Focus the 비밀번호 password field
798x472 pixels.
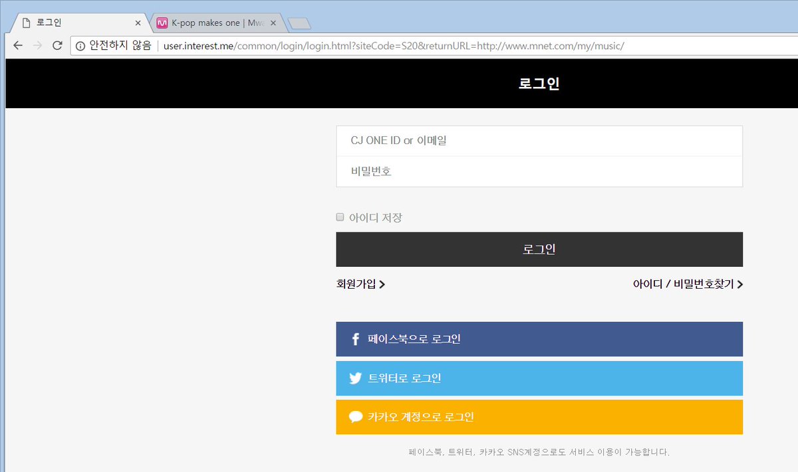[539, 171]
